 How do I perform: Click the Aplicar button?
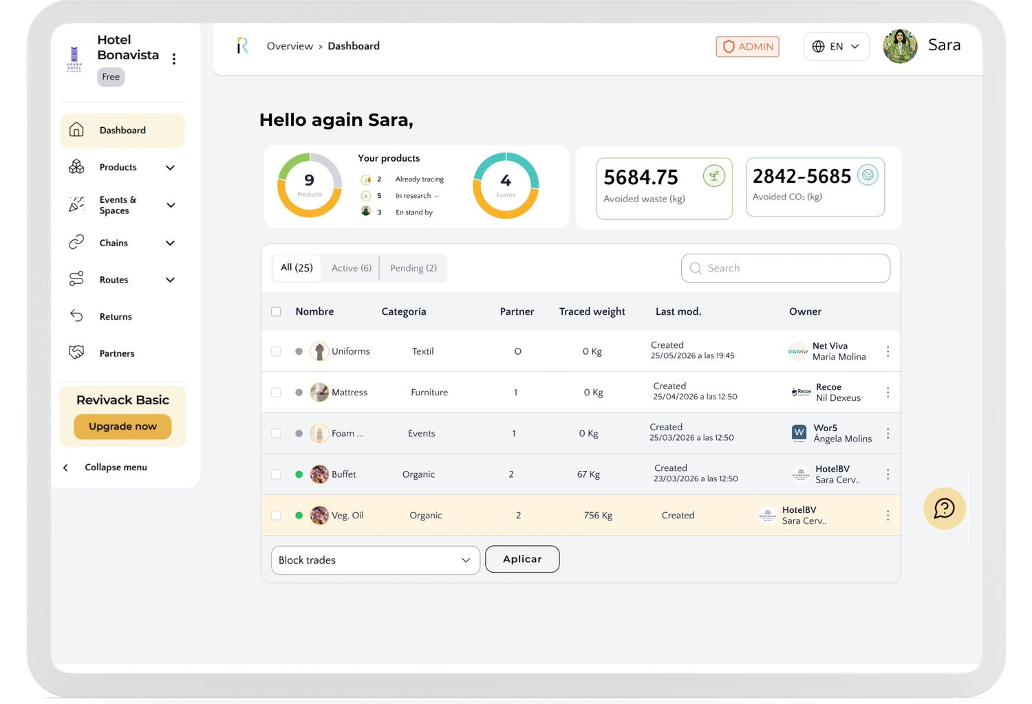pyautogui.click(x=522, y=559)
